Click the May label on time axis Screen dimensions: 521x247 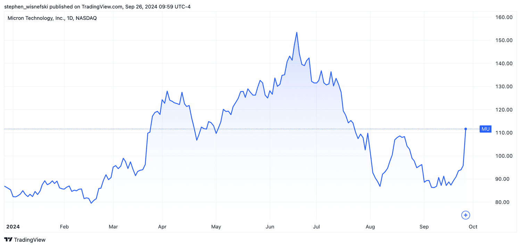click(x=216, y=227)
